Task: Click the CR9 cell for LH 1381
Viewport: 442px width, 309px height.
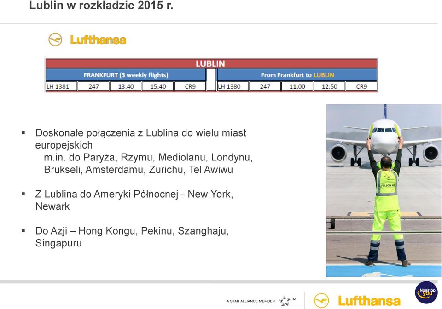Action: point(190,86)
